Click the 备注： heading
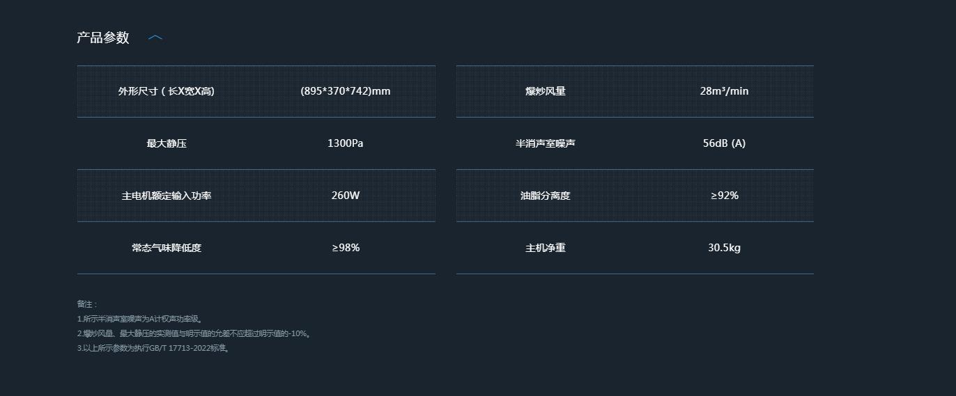Screen dimensions: 956x396 click(88, 304)
